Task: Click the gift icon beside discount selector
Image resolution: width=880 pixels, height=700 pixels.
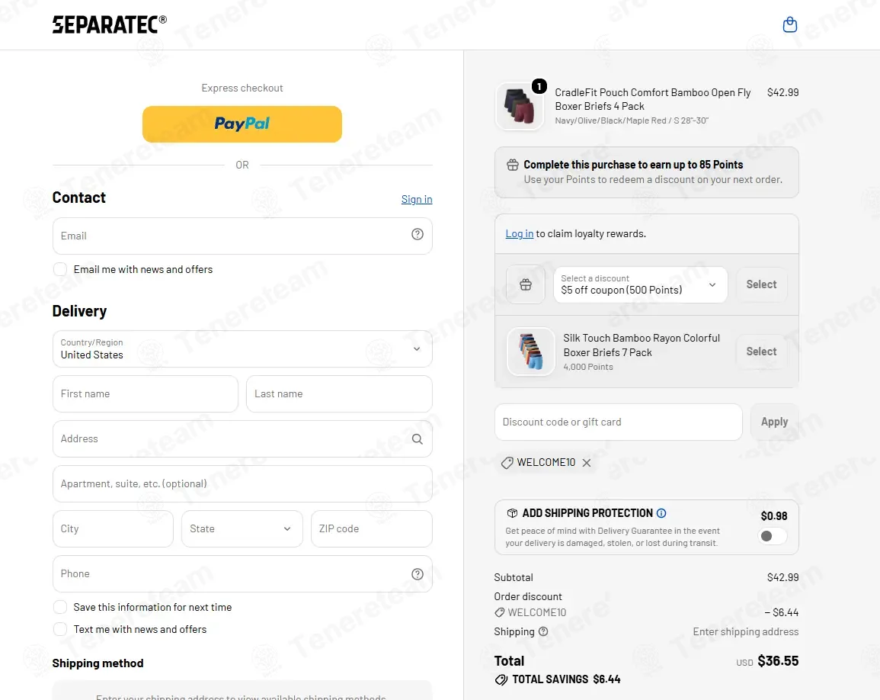Action: click(x=525, y=284)
